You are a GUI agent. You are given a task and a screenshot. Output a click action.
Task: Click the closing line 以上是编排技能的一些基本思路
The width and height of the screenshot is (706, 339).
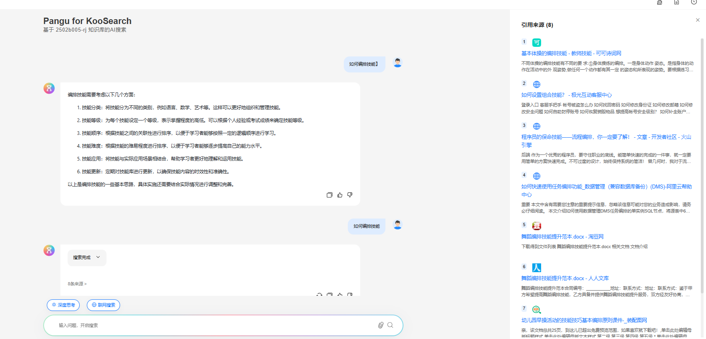click(x=152, y=185)
